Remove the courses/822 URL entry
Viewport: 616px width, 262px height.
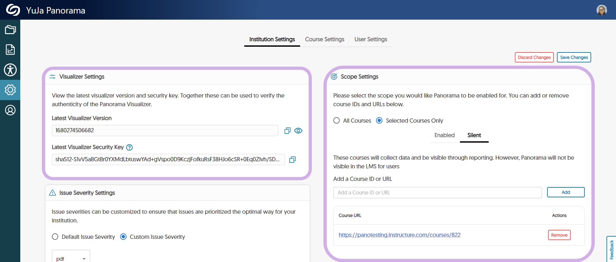559,235
